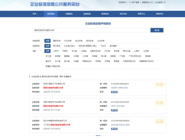The width and height of the screenshot is (185, 140).
Task: Filter region by 黑龙江省
Action: tap(127, 51)
